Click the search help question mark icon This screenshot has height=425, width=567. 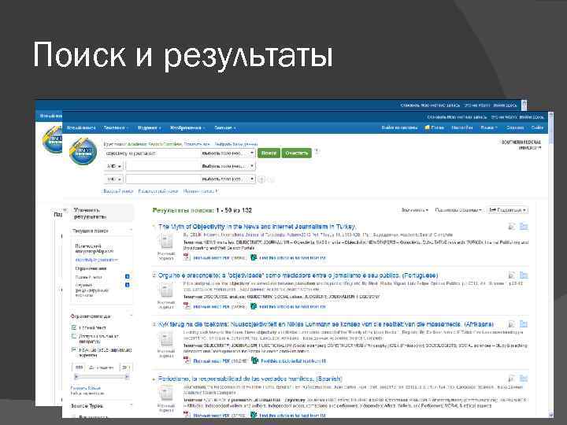pyautogui.click(x=317, y=151)
